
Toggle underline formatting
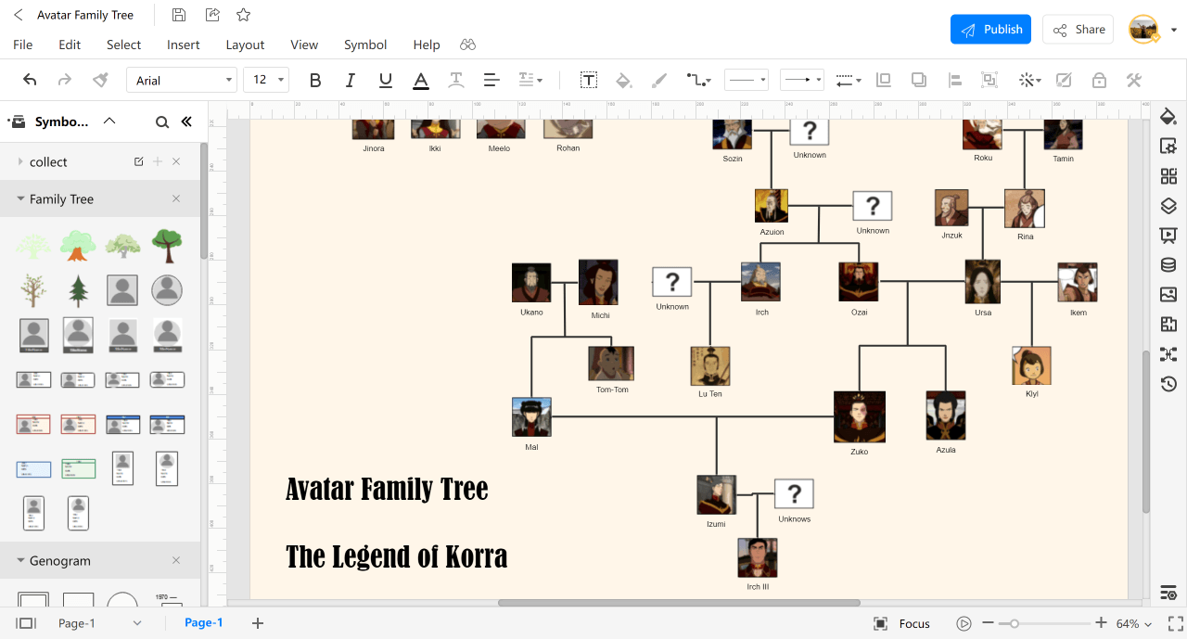(386, 80)
